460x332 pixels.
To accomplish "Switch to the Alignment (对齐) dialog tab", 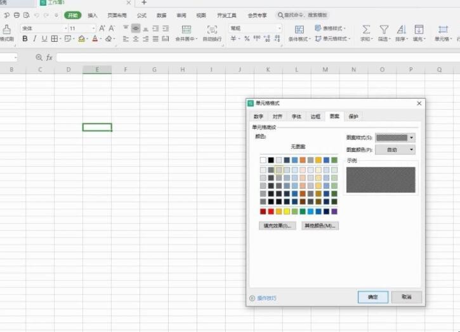I will tap(277, 117).
